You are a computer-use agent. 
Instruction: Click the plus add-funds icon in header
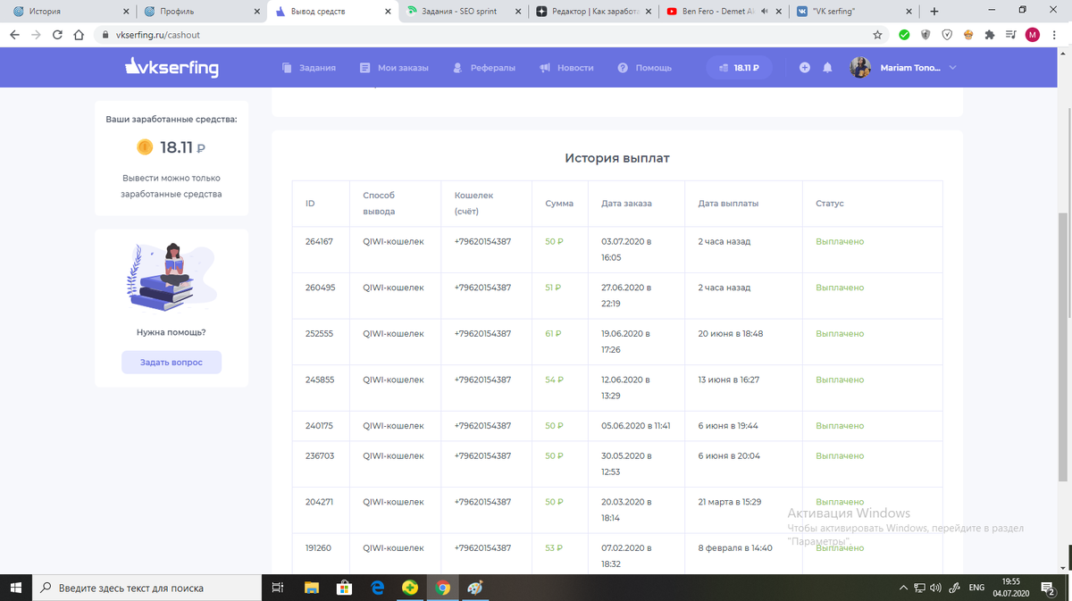coord(805,68)
